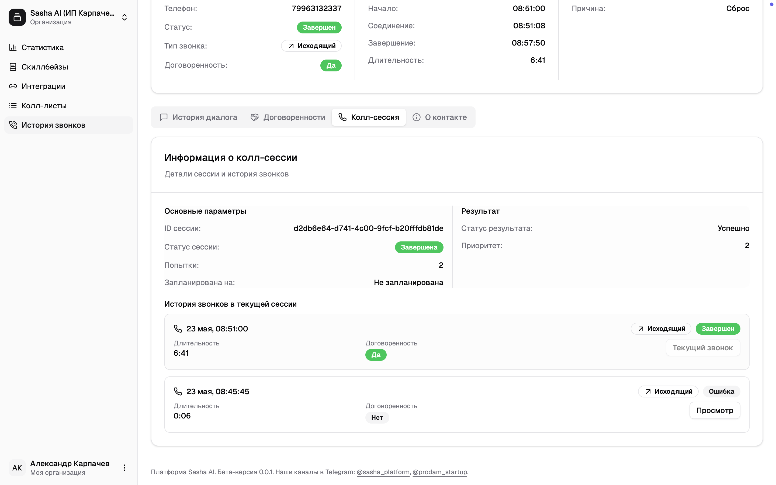Open the @sasha_platform Telegram link
Viewport: 776px width, 485px height.
tap(383, 472)
